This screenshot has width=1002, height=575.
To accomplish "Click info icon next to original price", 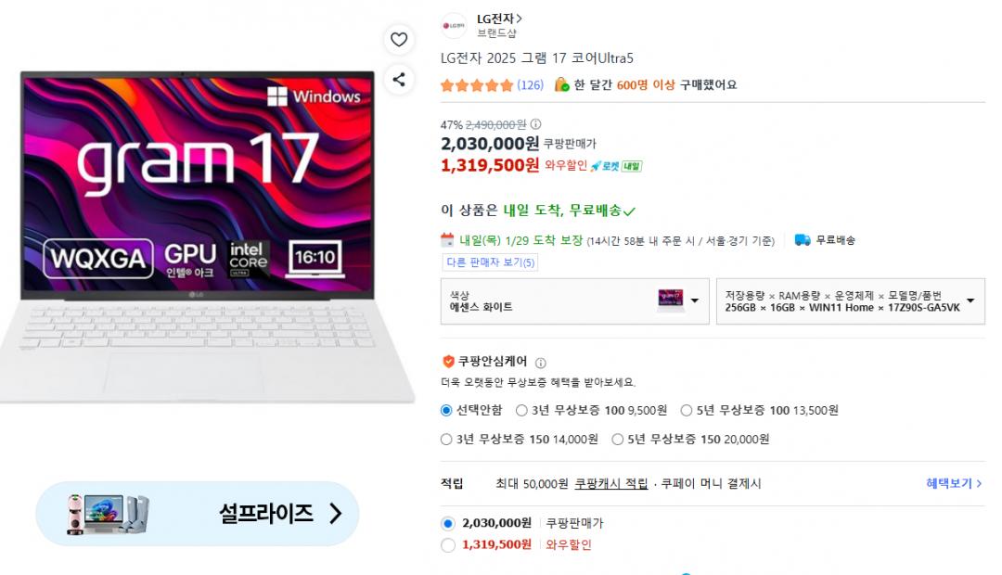I will 535,124.
